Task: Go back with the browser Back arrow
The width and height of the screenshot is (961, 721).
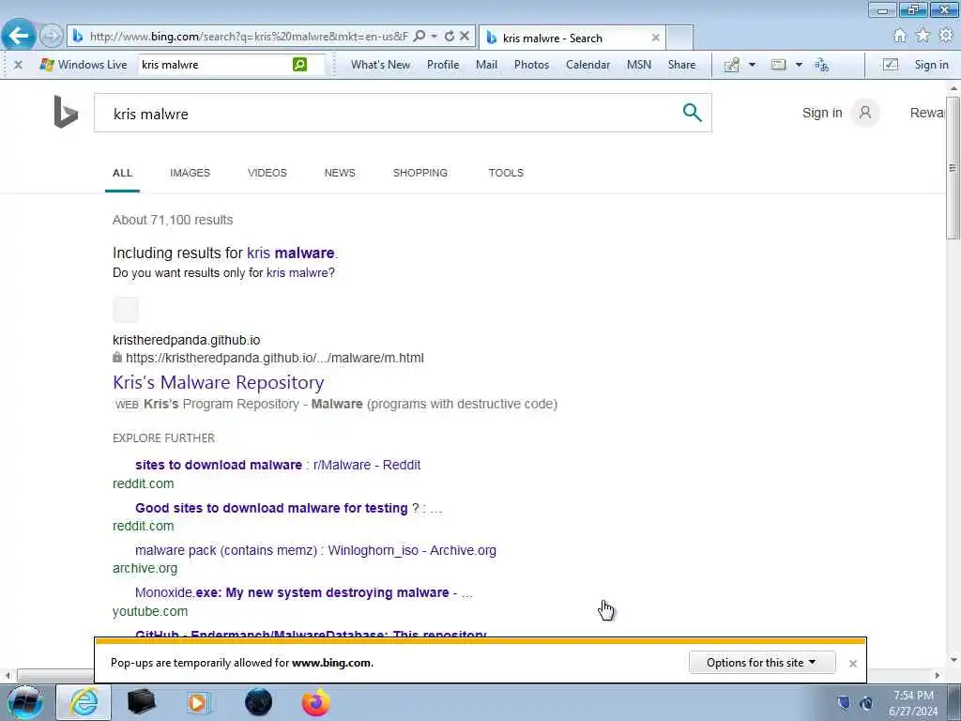Action: tap(19, 36)
